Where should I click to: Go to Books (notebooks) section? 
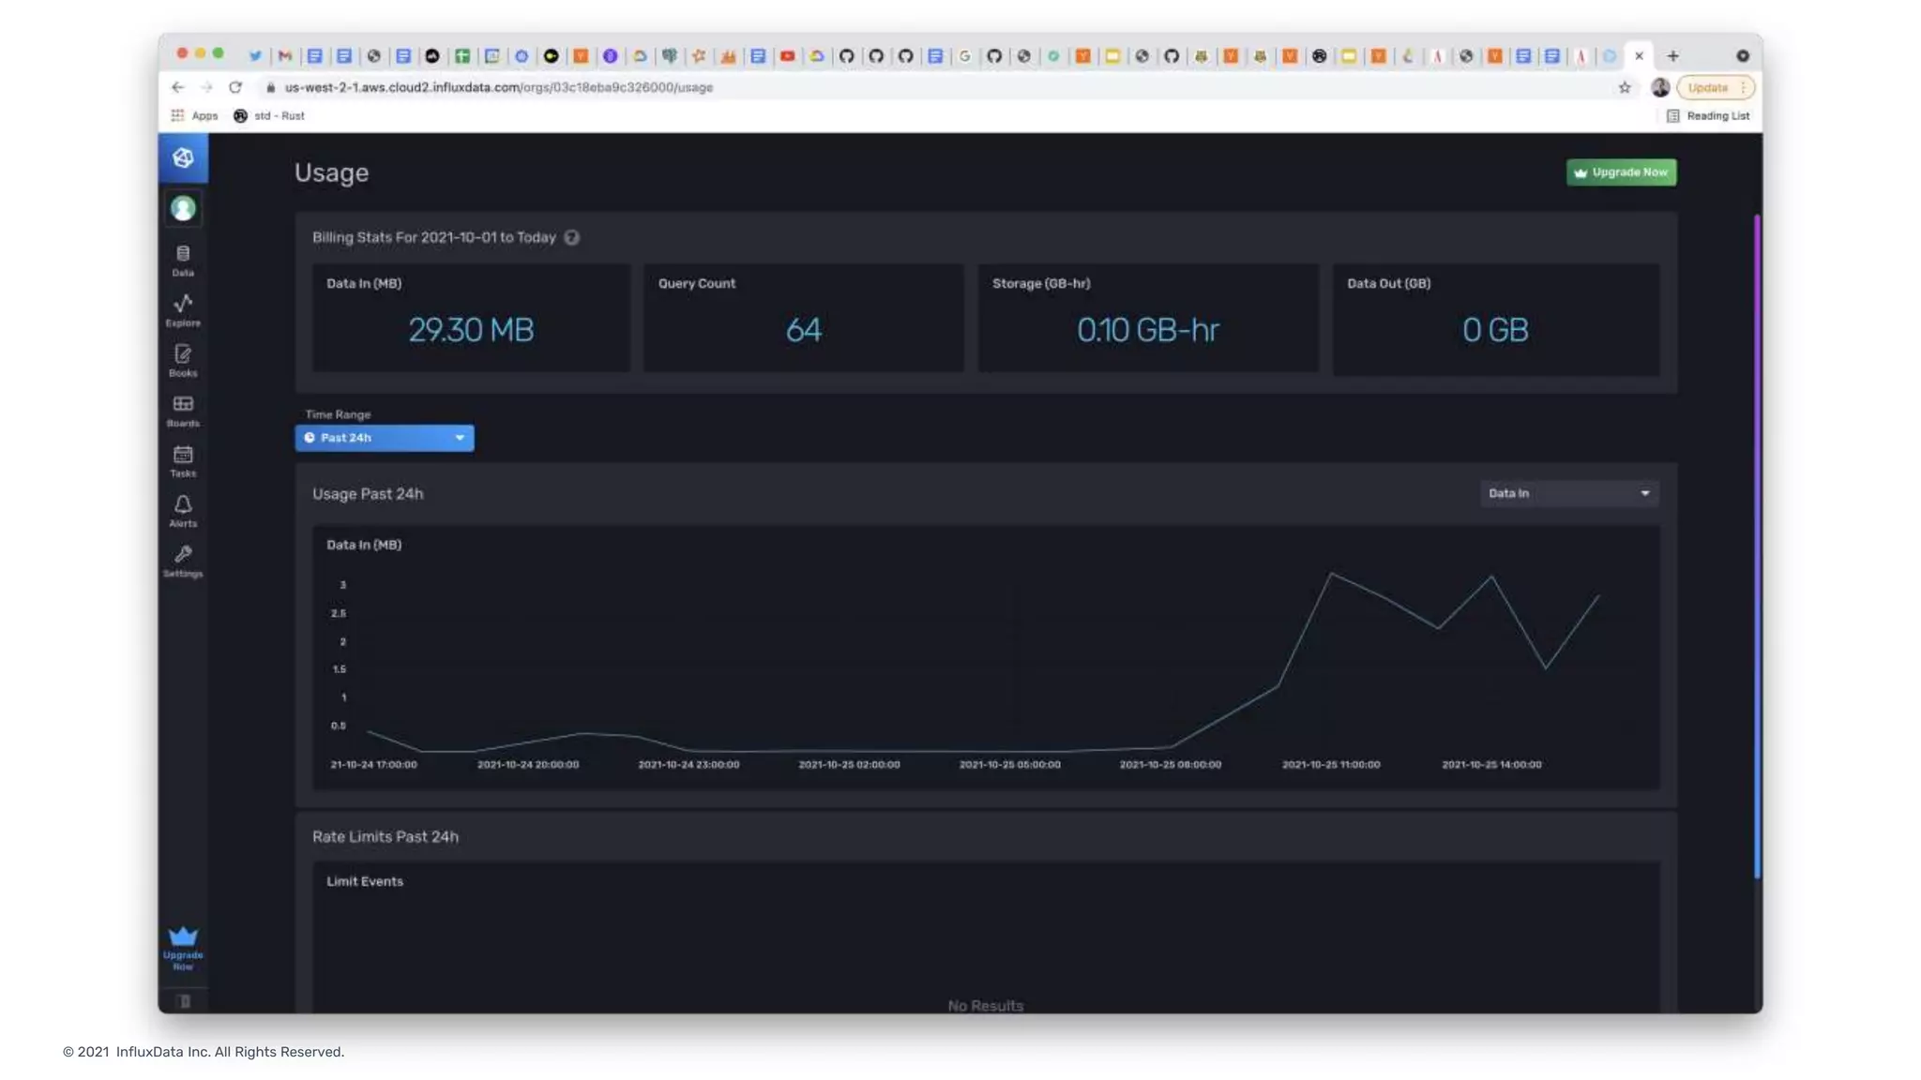(183, 360)
